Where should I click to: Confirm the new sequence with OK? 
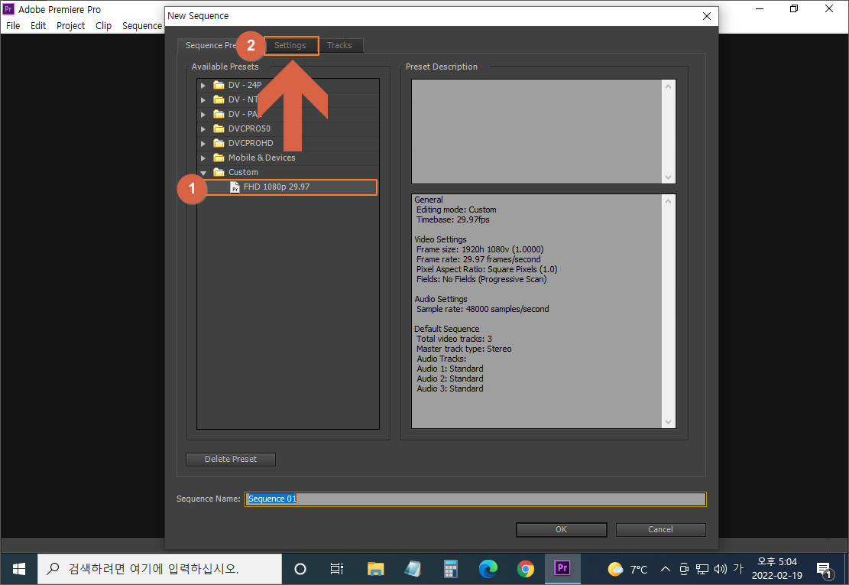(562, 530)
